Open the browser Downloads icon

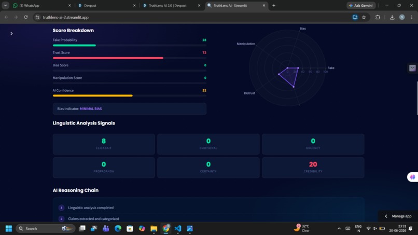[x=392, y=17]
